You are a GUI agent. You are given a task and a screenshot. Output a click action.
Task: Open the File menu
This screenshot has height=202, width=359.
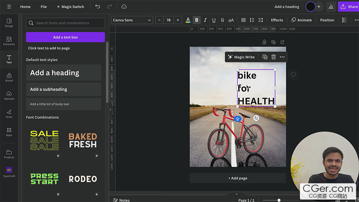(x=44, y=7)
